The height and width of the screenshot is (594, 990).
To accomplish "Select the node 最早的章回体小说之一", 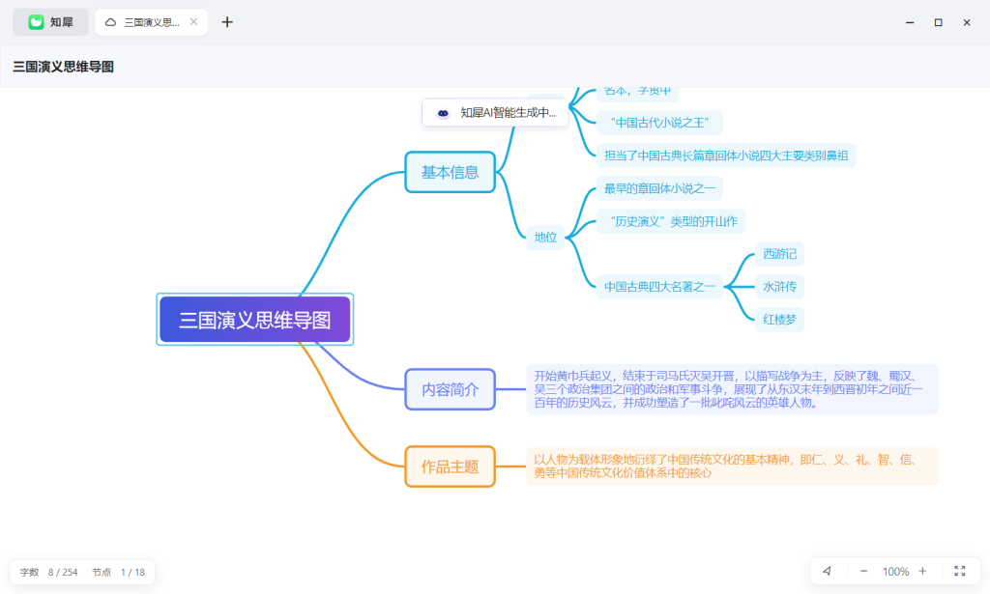I will tap(659, 188).
